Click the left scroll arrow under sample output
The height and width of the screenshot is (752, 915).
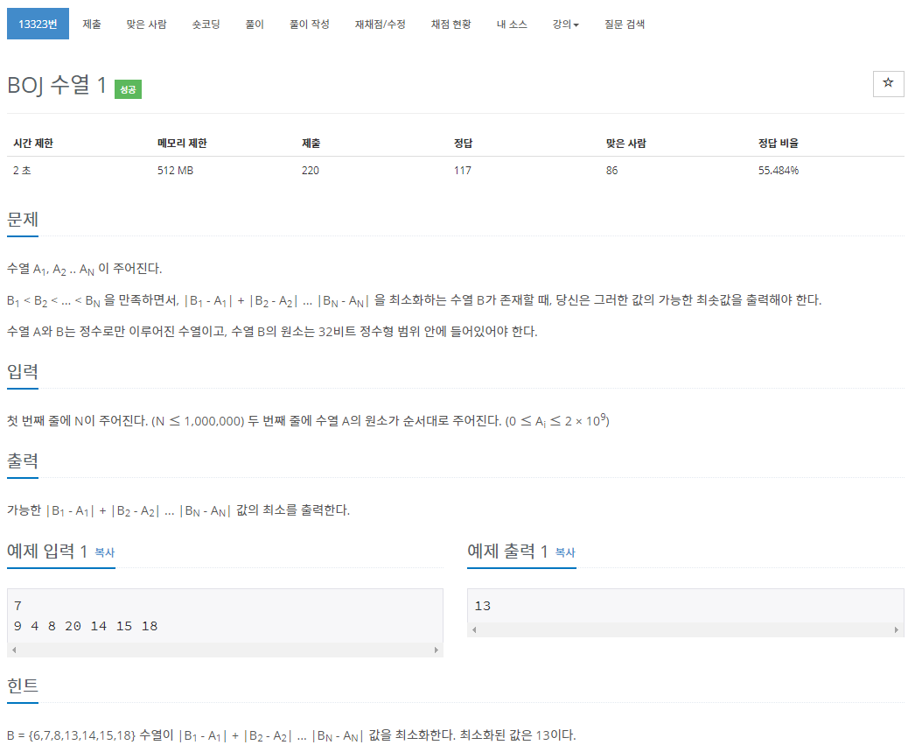(475, 629)
